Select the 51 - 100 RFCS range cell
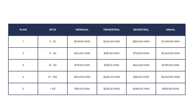Screen dimensions: 194x112 [x=53, y=77]
